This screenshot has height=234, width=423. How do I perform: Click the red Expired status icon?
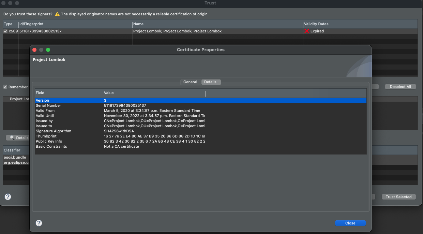(x=306, y=31)
